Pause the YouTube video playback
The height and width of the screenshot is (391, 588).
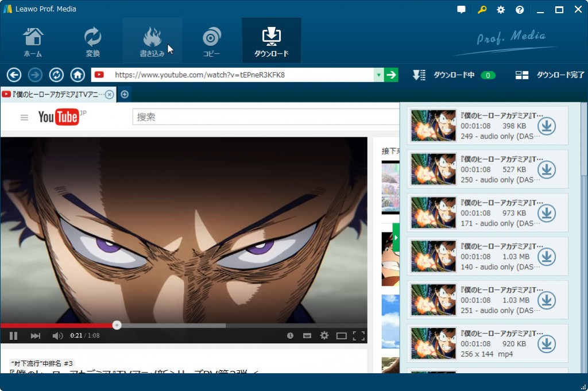pos(13,336)
